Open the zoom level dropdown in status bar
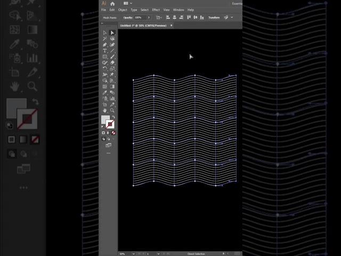The width and height of the screenshot is (341, 256). tap(134, 254)
